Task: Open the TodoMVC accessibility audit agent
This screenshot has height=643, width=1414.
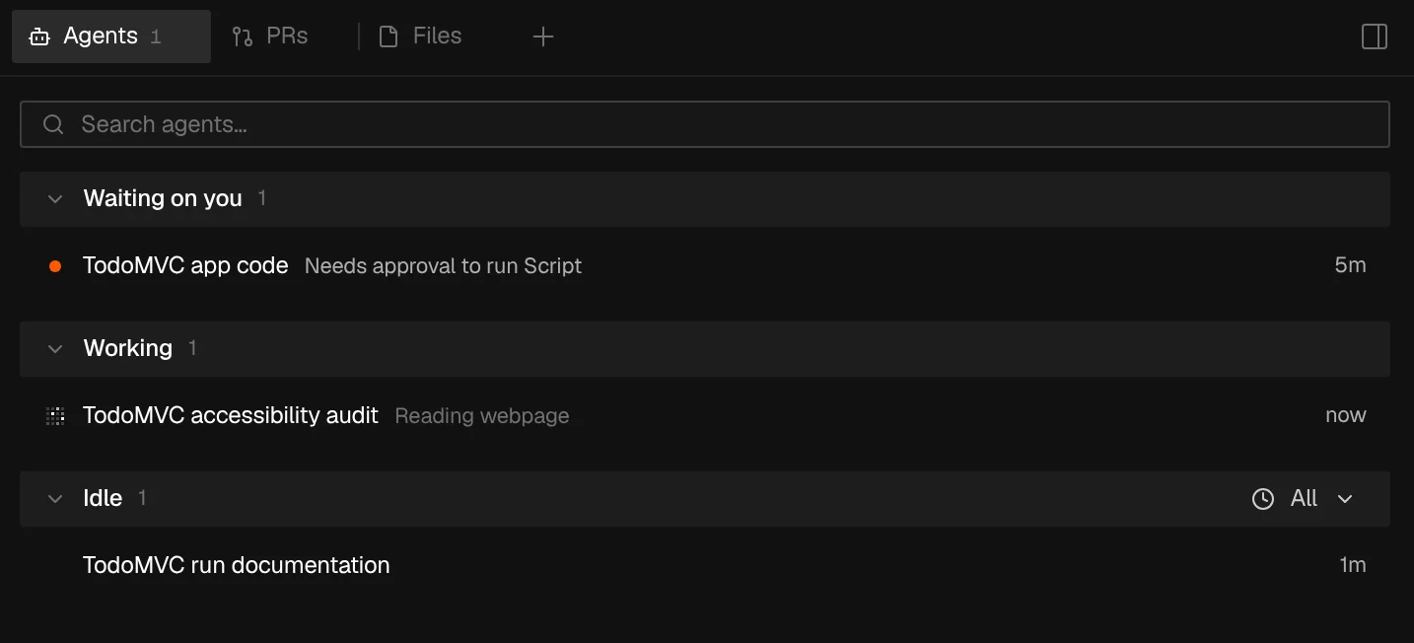Action: coord(705,415)
